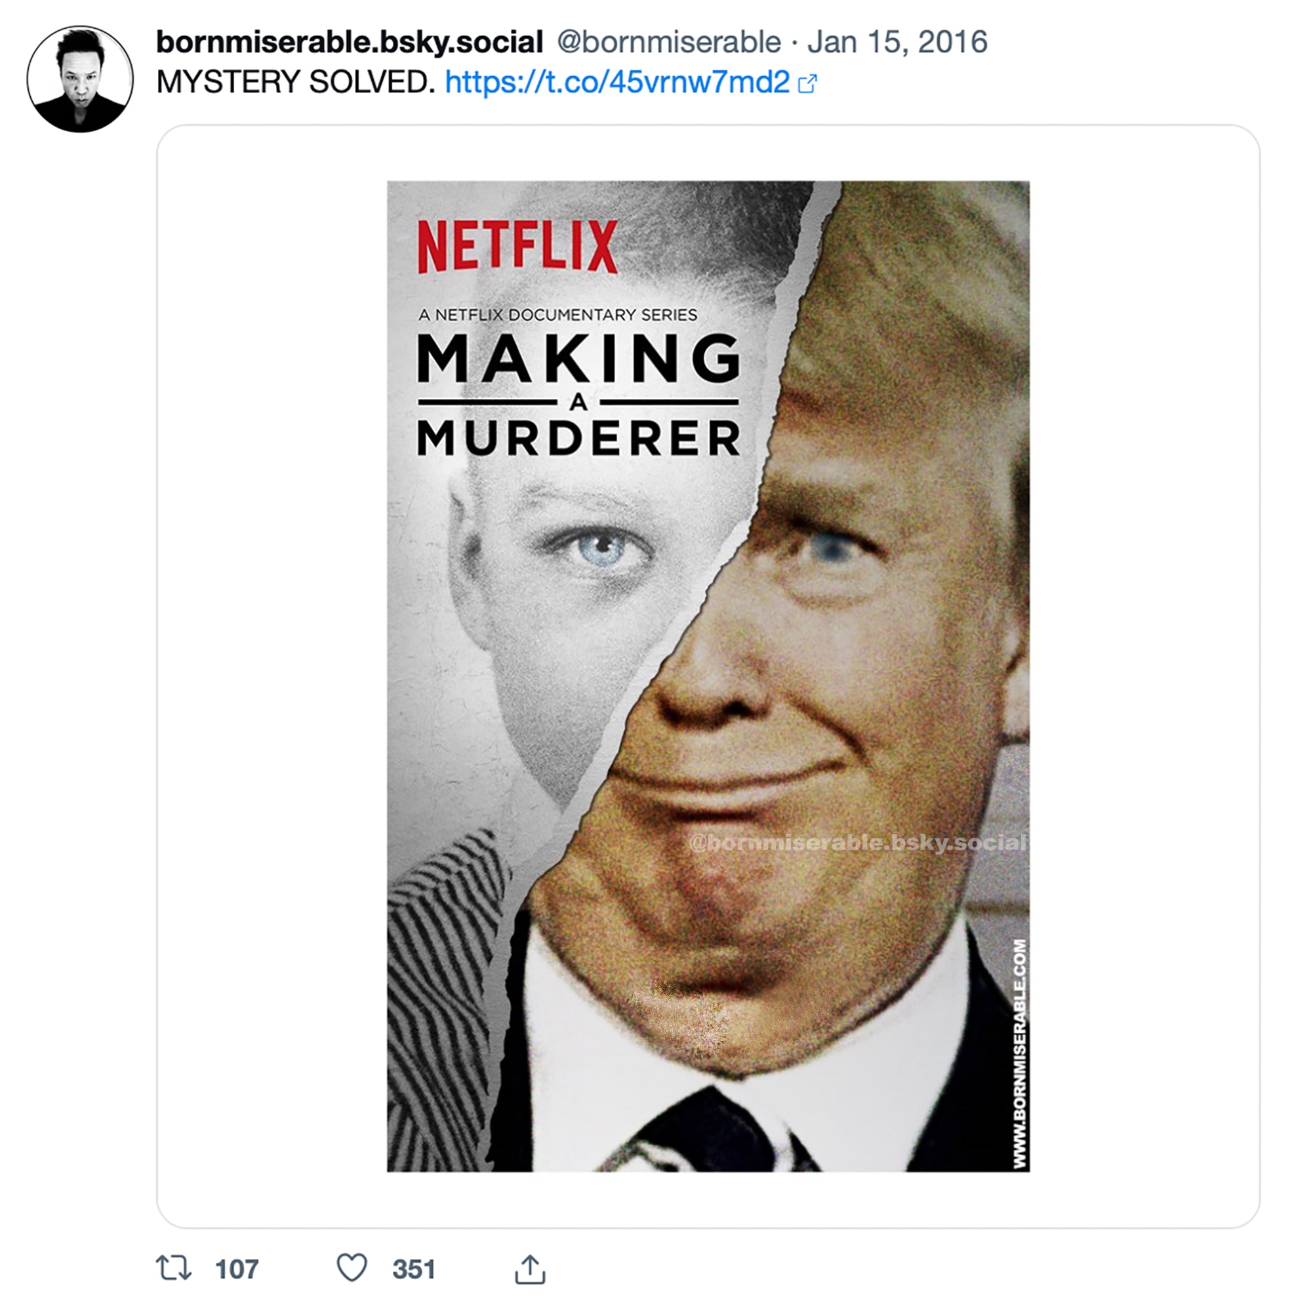Screen dimensions: 1290x1312
Task: Click the bornmiserable.bsky.social display name
Action: 350,42
